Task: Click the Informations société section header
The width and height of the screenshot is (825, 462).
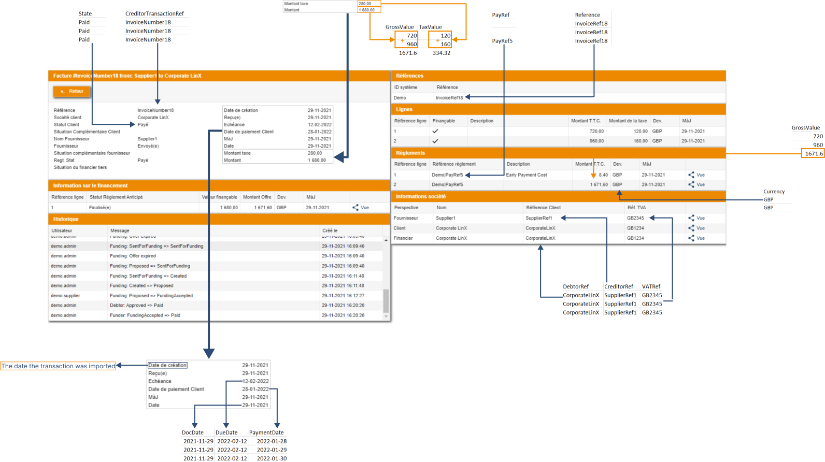Action: tap(558, 196)
